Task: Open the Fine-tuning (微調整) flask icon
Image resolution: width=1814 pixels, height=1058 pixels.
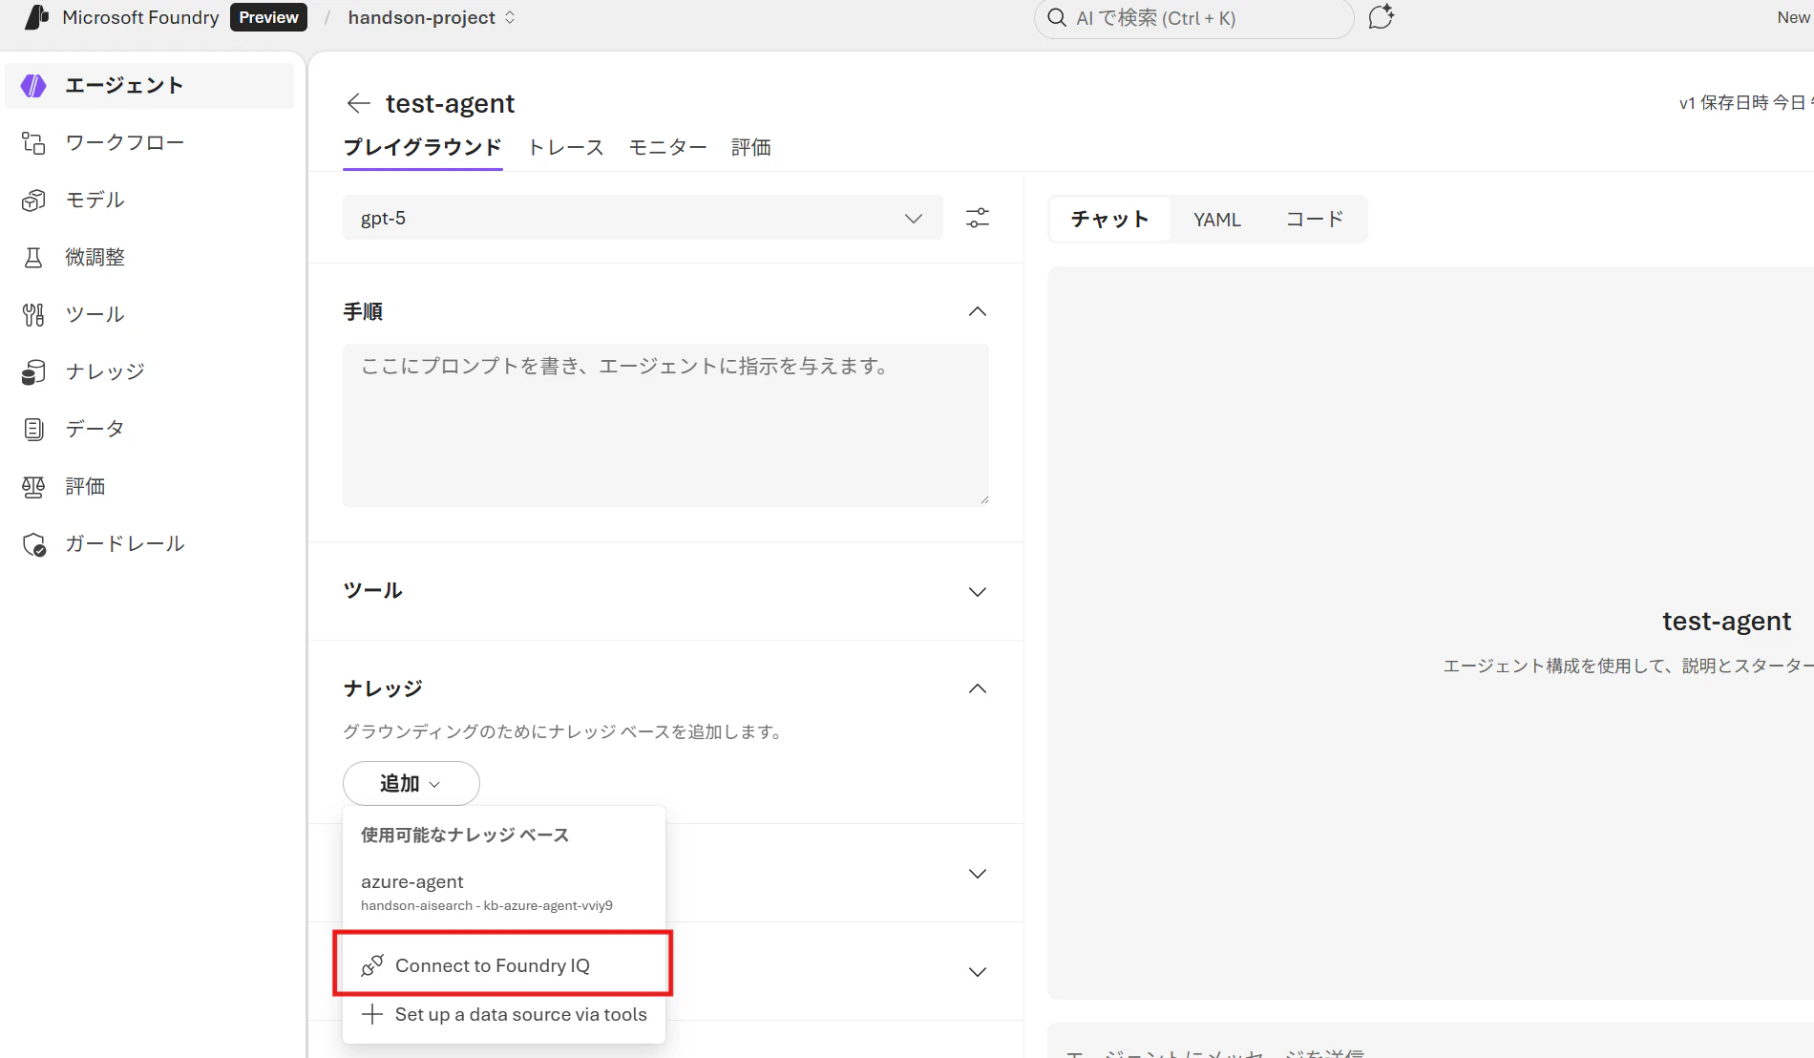Action: pyautogui.click(x=33, y=258)
